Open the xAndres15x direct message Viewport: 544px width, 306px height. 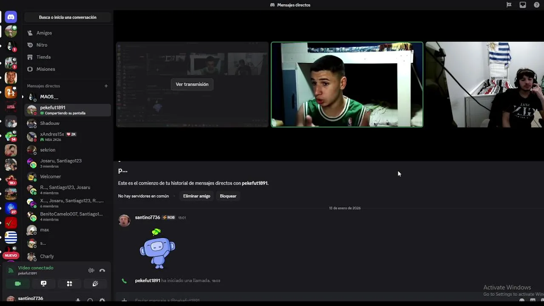click(68, 136)
